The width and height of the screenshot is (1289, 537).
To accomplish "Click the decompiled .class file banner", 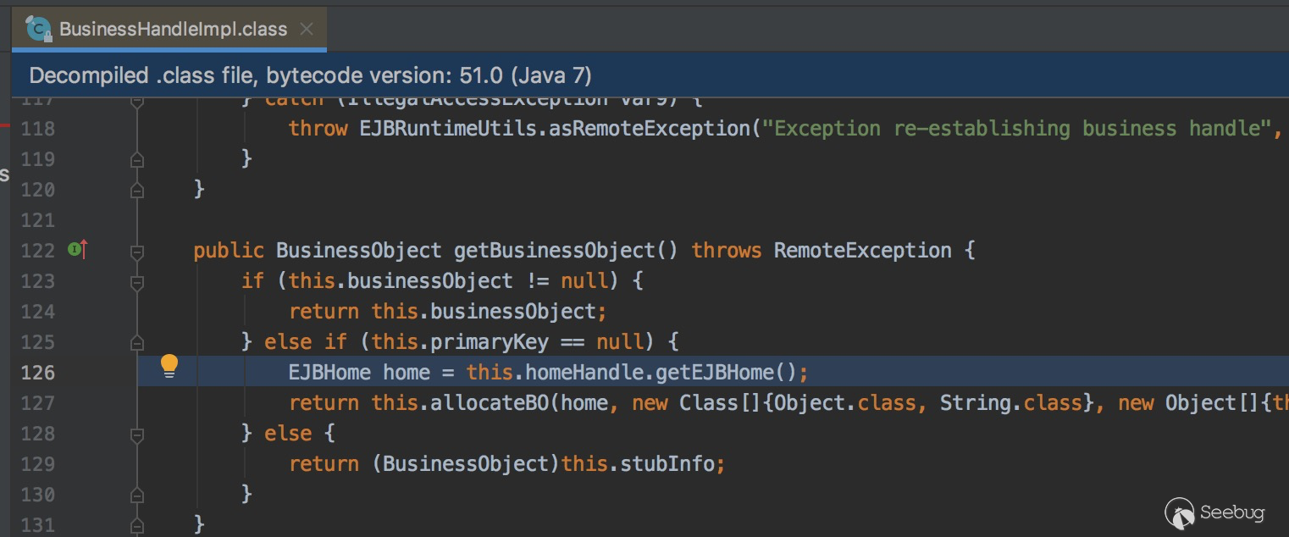I will point(310,75).
